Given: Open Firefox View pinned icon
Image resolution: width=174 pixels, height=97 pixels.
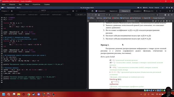Looking at the screenshot, I should point(92,11).
